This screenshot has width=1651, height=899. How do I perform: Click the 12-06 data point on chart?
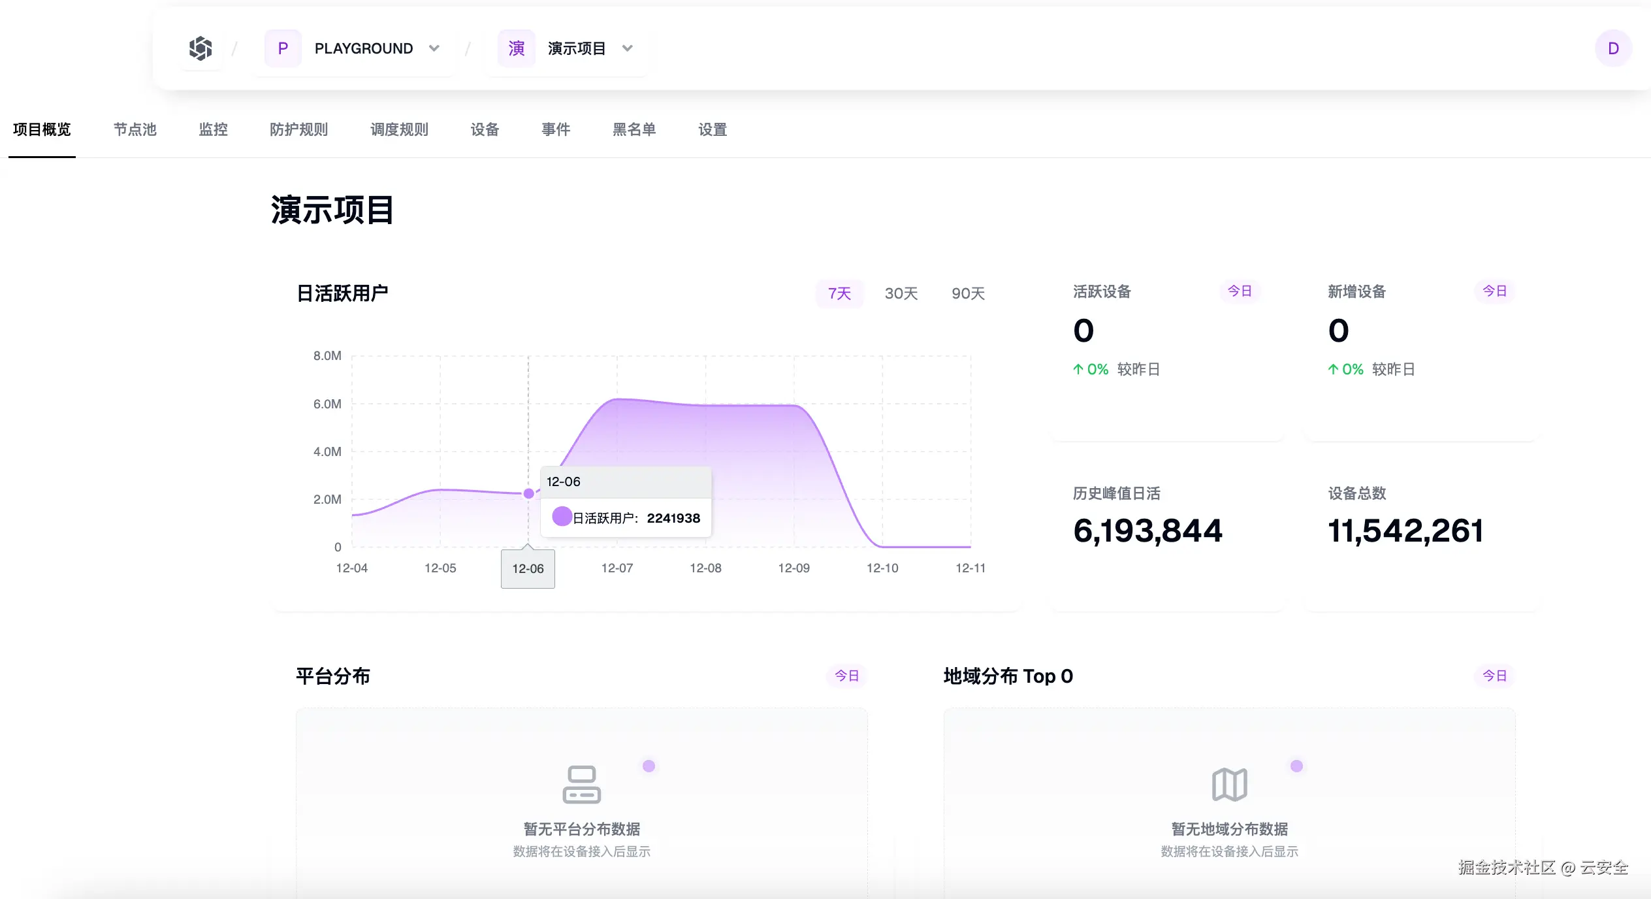(528, 494)
